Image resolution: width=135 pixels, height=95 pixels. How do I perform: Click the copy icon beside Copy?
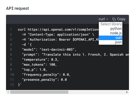click(x=114, y=19)
